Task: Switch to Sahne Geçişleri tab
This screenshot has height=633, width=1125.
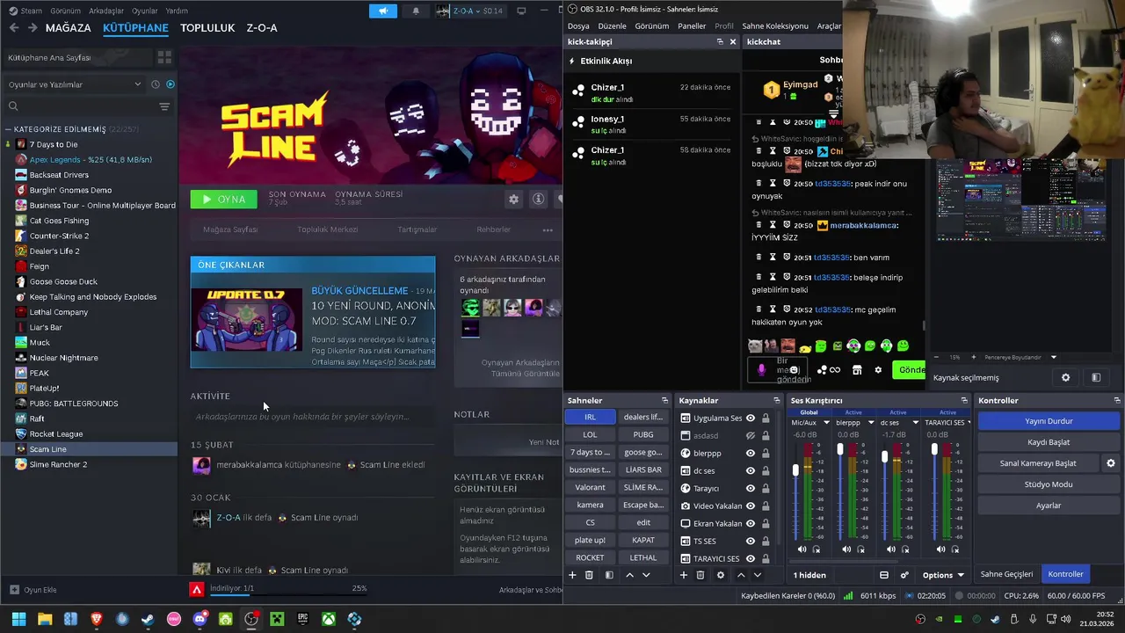Action: (1006, 574)
